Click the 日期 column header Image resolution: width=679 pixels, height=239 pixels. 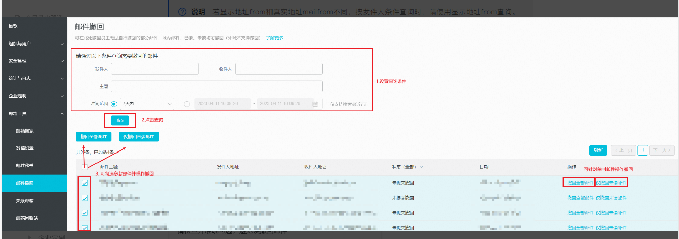(484, 167)
